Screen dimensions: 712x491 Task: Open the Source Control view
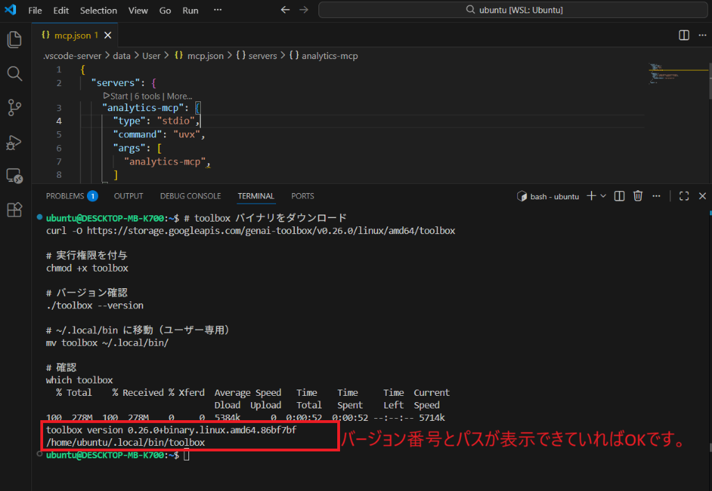pyautogui.click(x=15, y=108)
